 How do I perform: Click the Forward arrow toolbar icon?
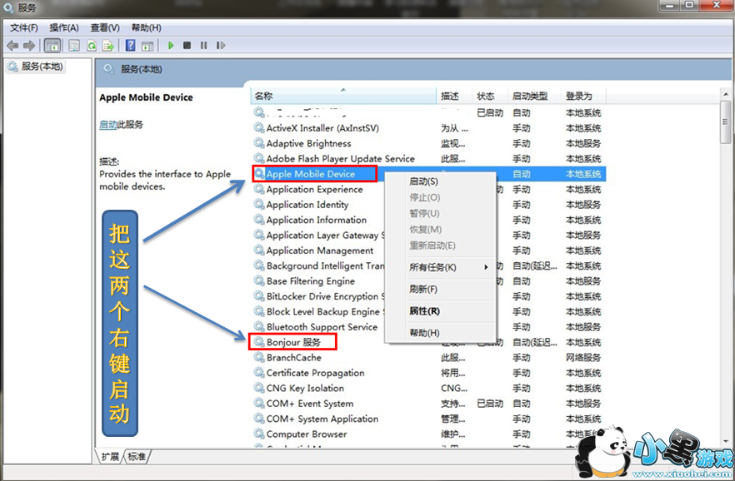(29, 46)
